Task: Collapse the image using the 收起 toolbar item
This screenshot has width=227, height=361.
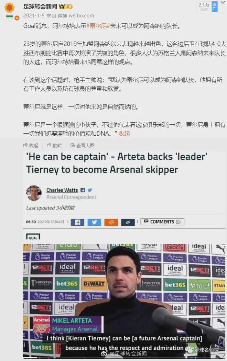Action: [31, 146]
